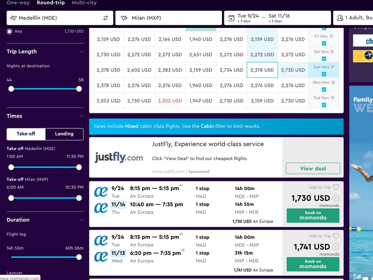Uncheck the Sun Nov 17 return date
373x280 pixels.
(x=324, y=74)
